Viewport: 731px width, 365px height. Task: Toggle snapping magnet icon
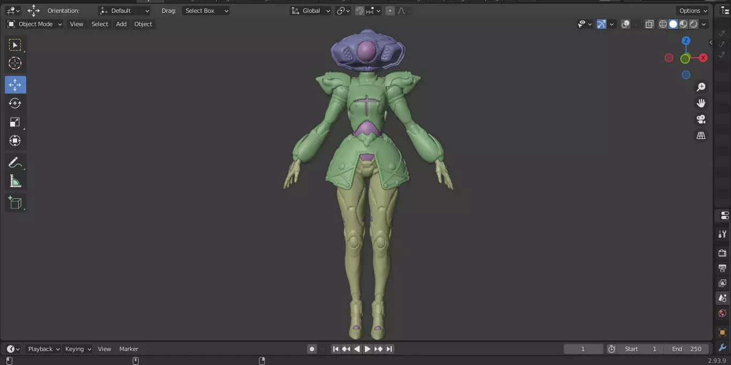[x=360, y=11]
